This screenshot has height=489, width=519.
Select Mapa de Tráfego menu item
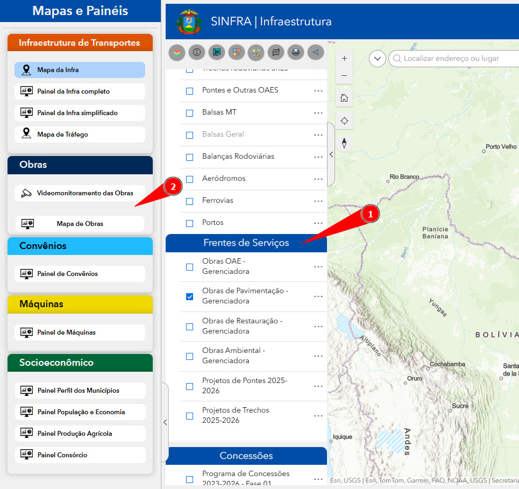[80, 134]
